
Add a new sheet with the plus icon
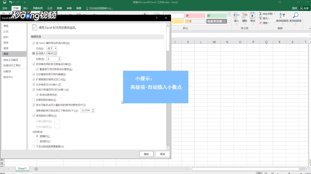click(x=36, y=169)
